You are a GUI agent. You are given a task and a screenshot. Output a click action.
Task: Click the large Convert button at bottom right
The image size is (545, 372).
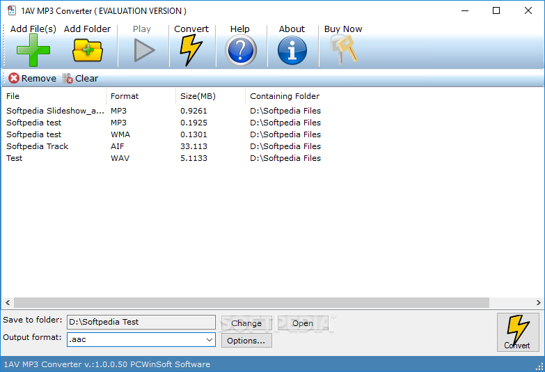point(518,332)
